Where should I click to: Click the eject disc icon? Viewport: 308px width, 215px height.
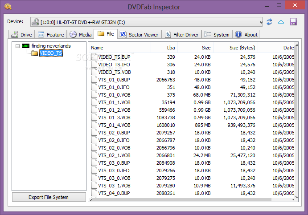281,22
